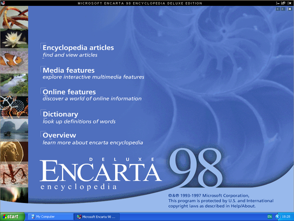Click the clownfish thumbnail
The width and height of the screenshot is (294, 221).
point(14,61)
